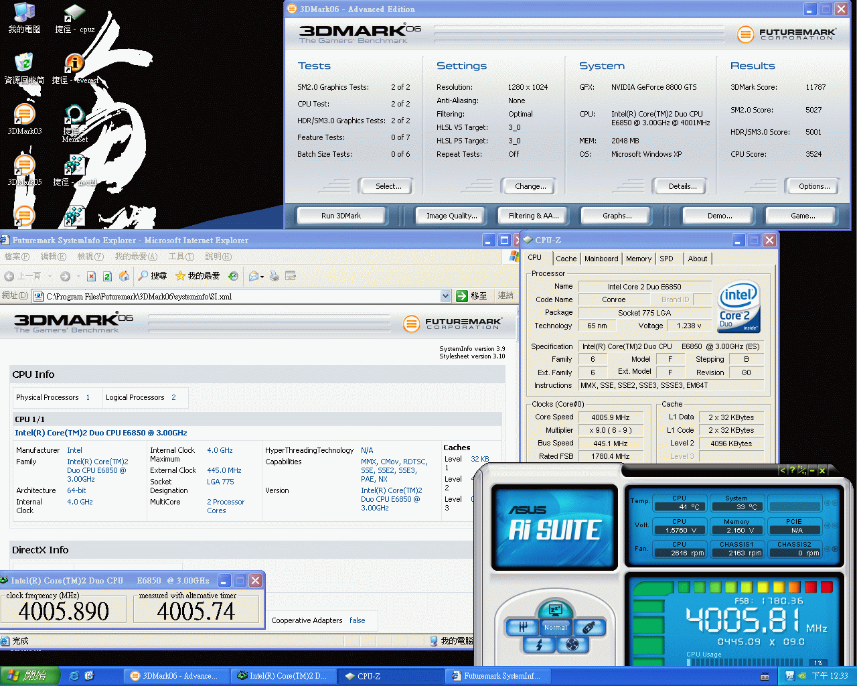Click the Filtering & AA... button in 3DMark06
This screenshot has height=686, width=857.
pyautogui.click(x=533, y=216)
